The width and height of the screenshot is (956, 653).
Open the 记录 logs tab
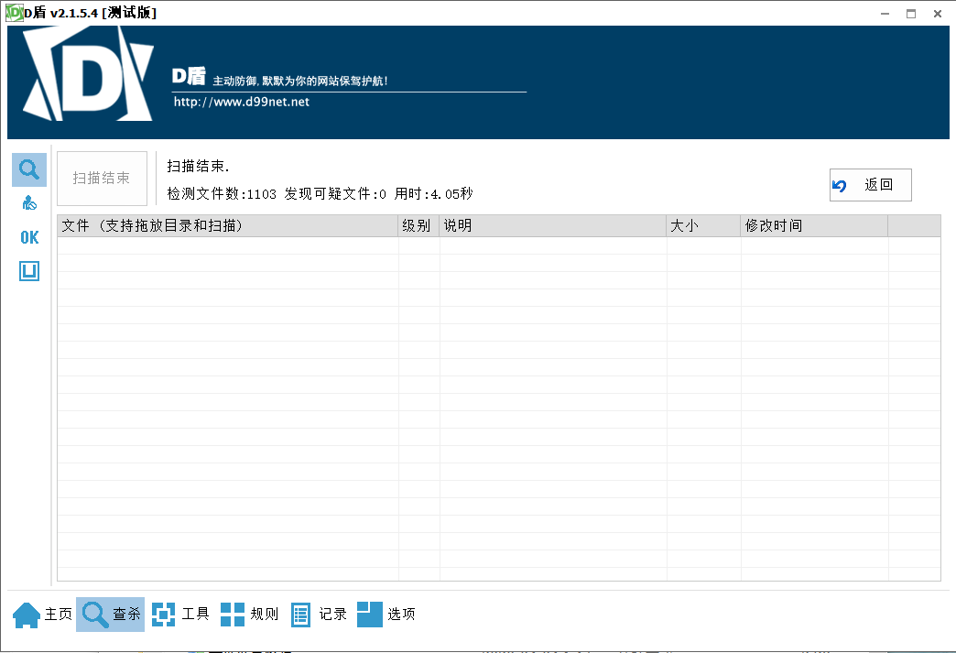tap(319, 614)
